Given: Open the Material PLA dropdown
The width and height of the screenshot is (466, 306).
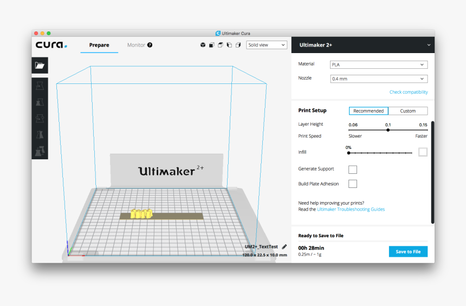Looking at the screenshot, I should coord(379,64).
